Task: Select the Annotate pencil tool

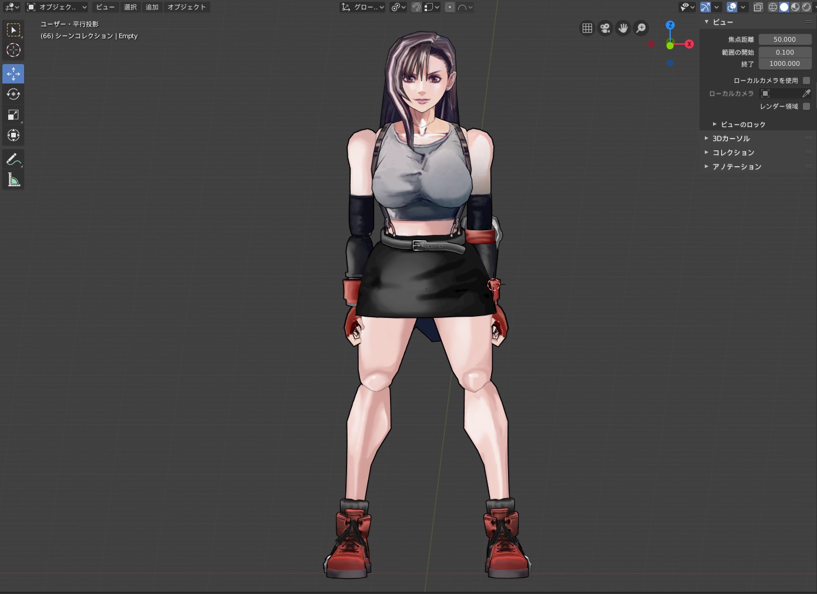Action: [14, 159]
